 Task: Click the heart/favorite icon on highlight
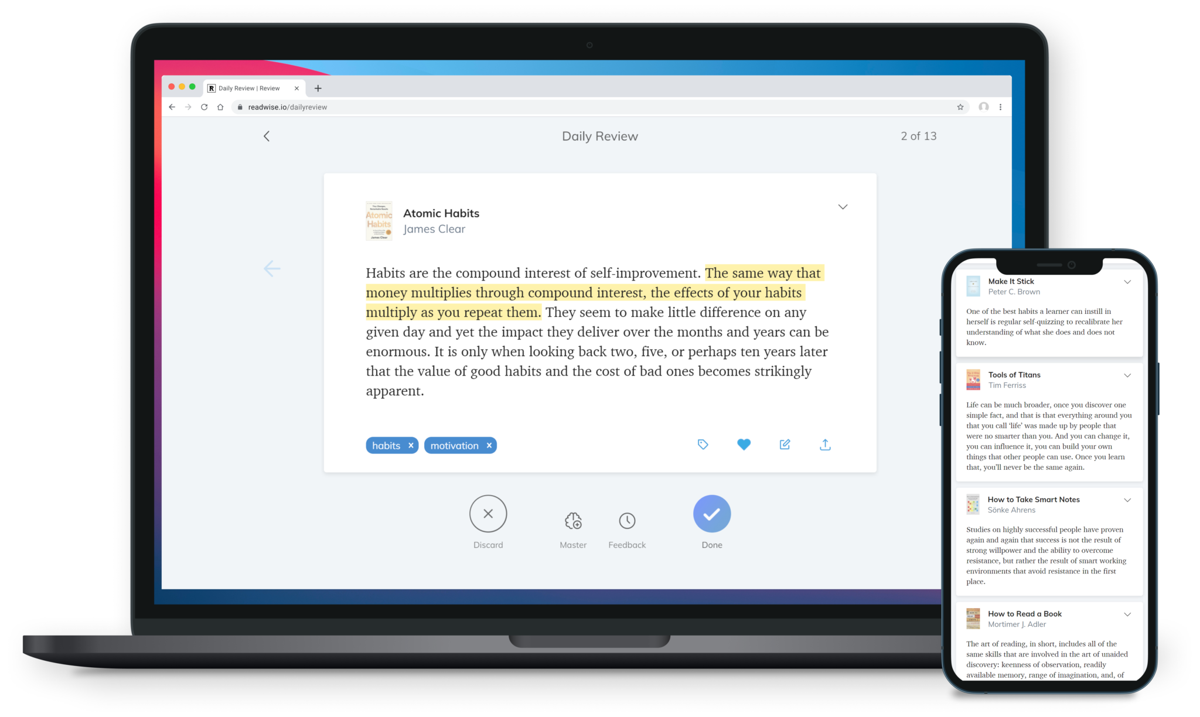click(x=744, y=445)
